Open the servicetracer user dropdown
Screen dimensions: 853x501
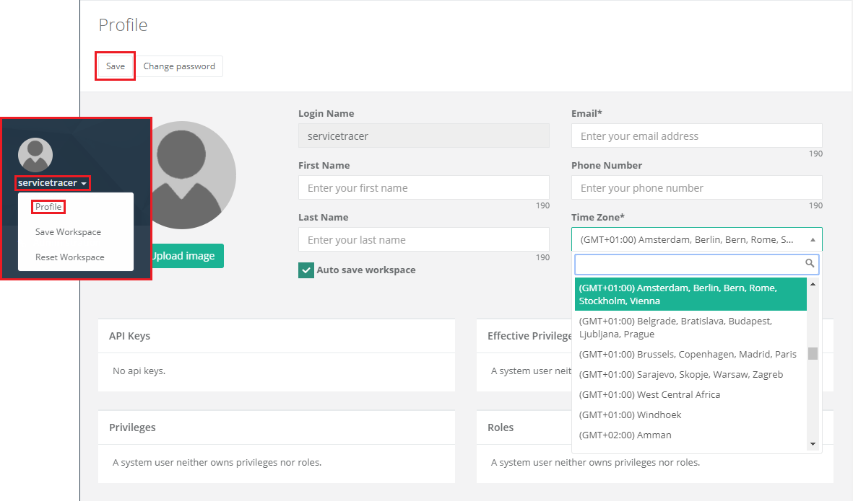[53, 183]
